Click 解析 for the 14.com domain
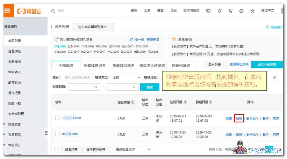 [x=239, y=119]
